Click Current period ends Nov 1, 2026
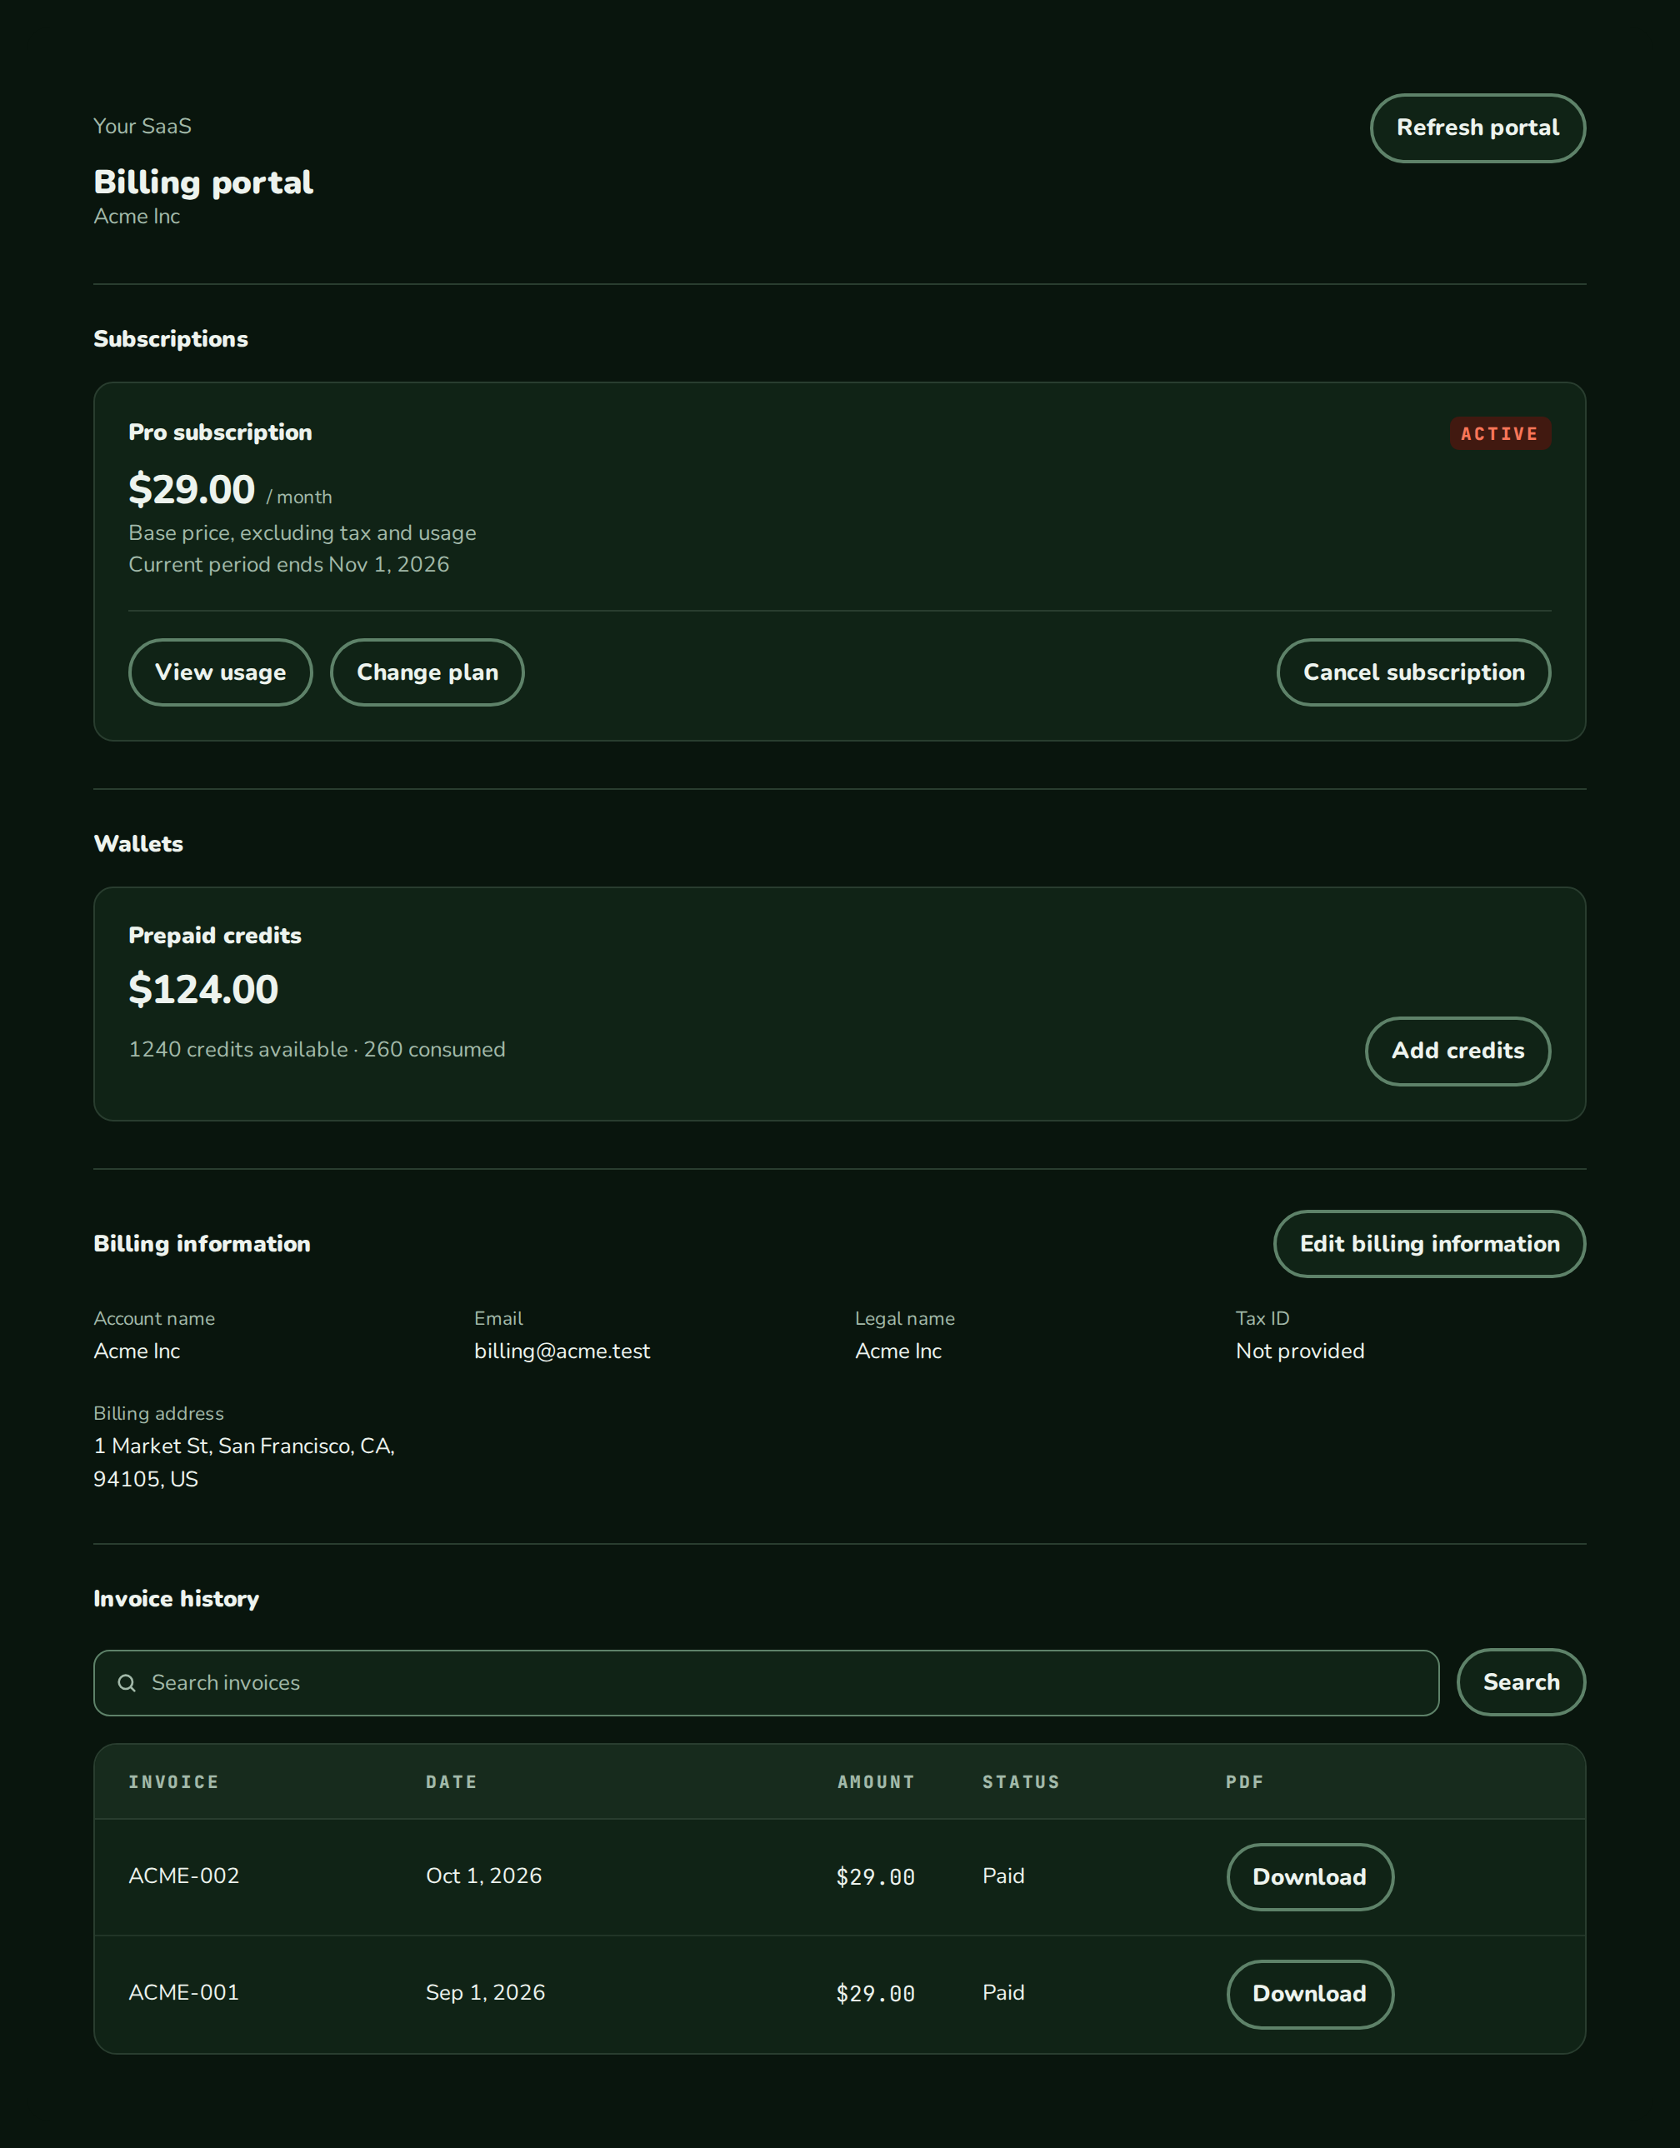The height and width of the screenshot is (2148, 1680). tap(289, 565)
